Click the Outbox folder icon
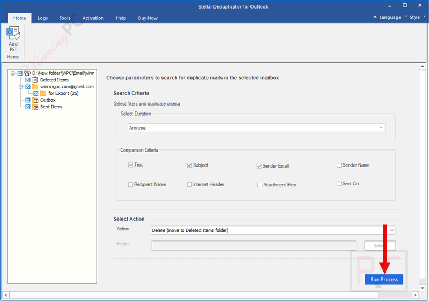This screenshot has width=429, height=301. click(35, 100)
